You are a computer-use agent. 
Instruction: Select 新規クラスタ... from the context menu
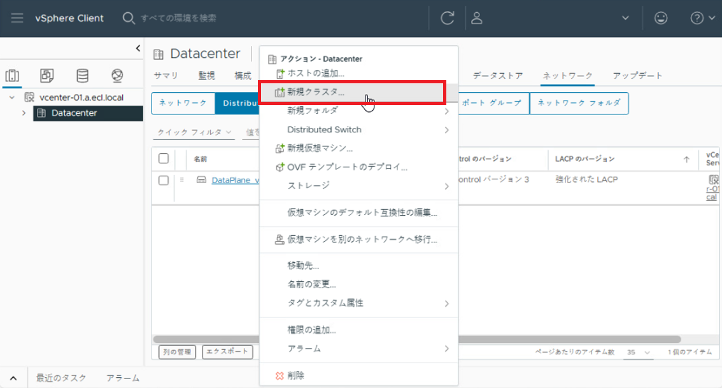(316, 92)
